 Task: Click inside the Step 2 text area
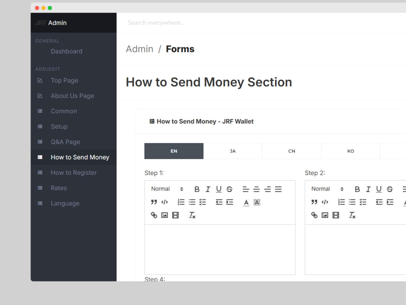[355, 250]
